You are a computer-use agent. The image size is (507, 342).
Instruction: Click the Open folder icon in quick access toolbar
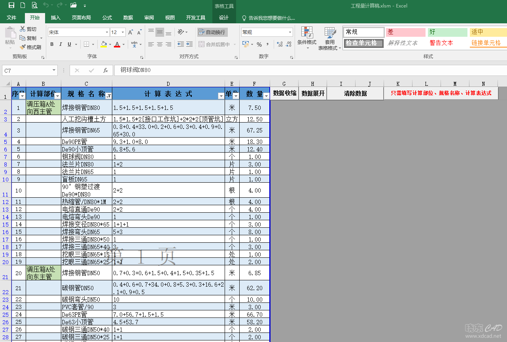[x=73, y=6]
